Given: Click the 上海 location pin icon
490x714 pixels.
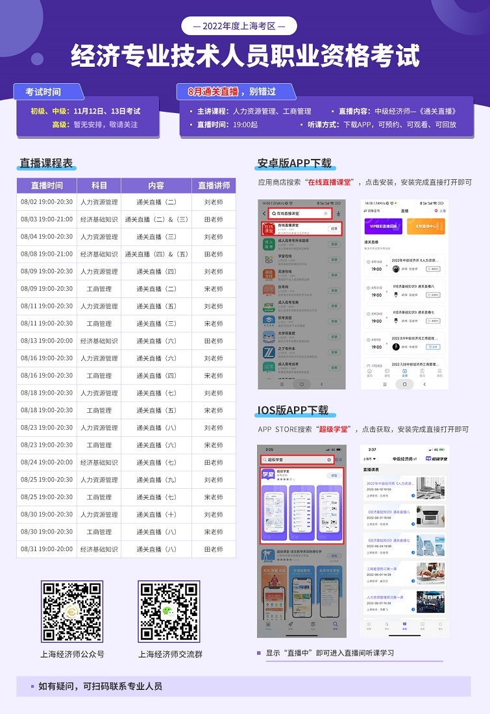Looking at the screenshot, I should [x=436, y=210].
